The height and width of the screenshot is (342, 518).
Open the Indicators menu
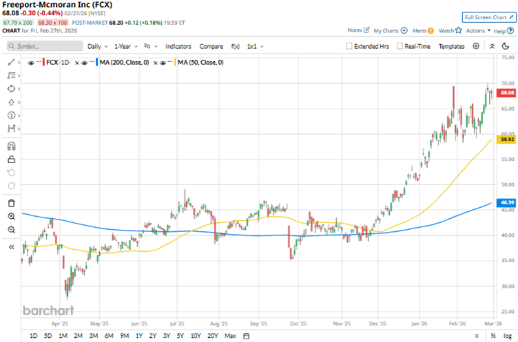pyautogui.click(x=178, y=46)
